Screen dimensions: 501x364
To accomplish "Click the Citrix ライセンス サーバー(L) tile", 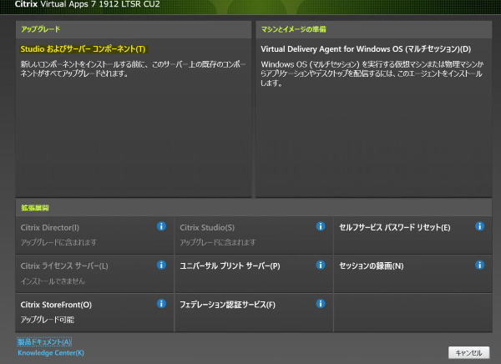I will point(94,274).
